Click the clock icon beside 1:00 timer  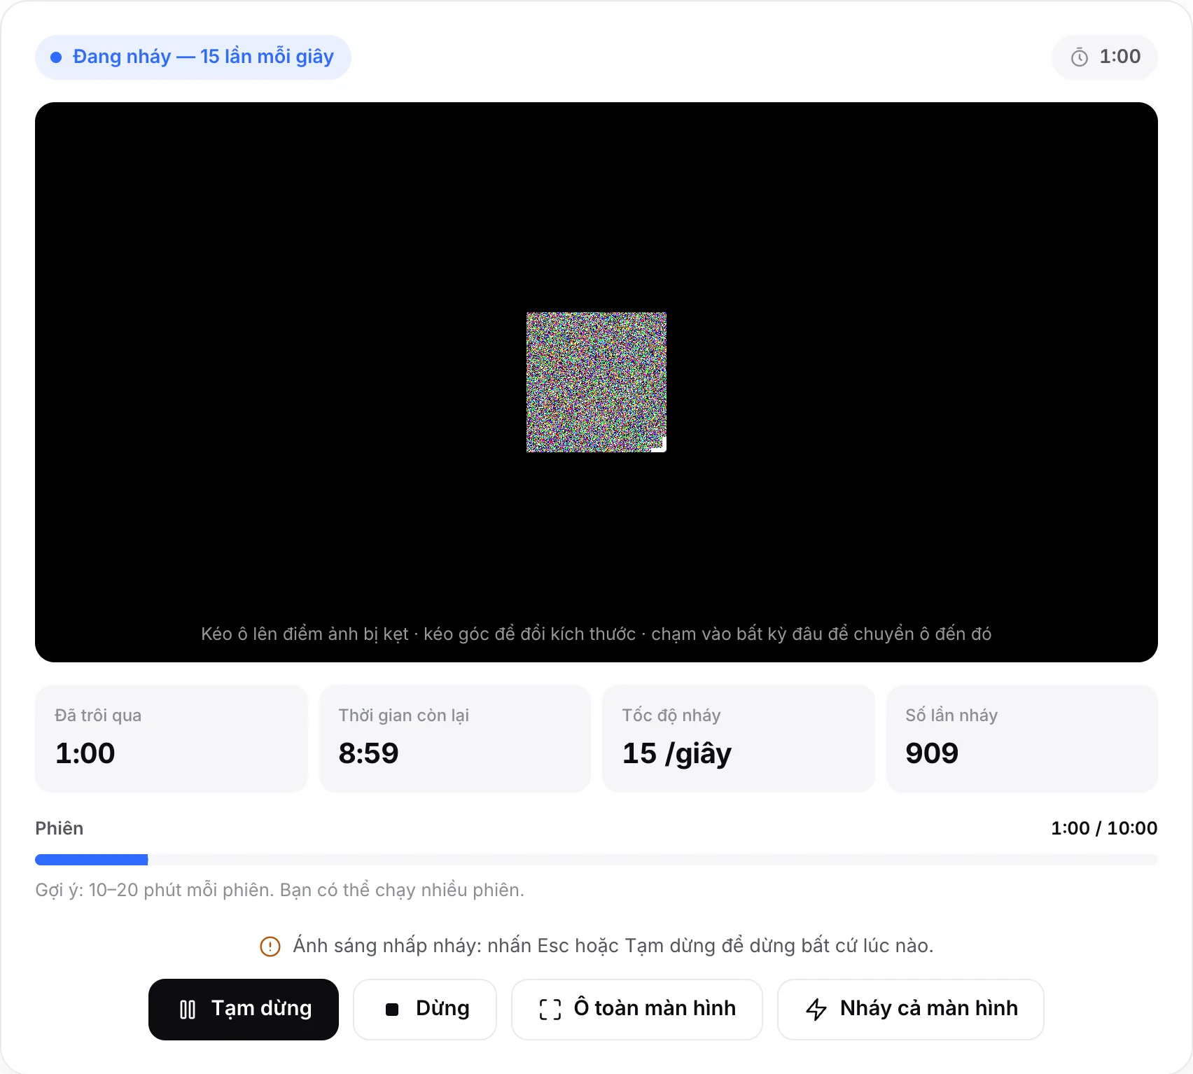[1080, 57]
